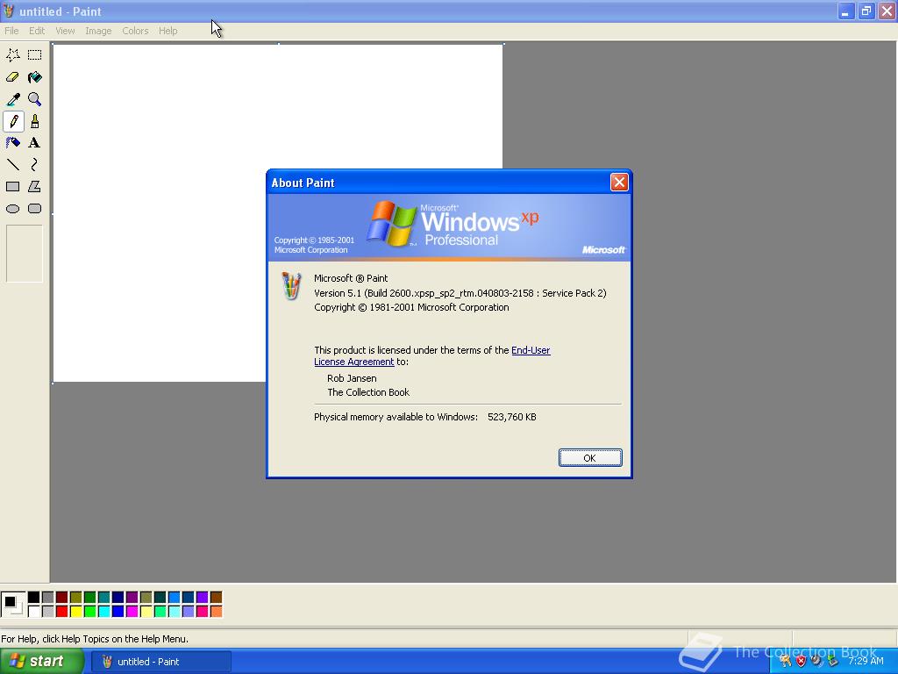Pick the light gray palette swatch

(x=47, y=612)
